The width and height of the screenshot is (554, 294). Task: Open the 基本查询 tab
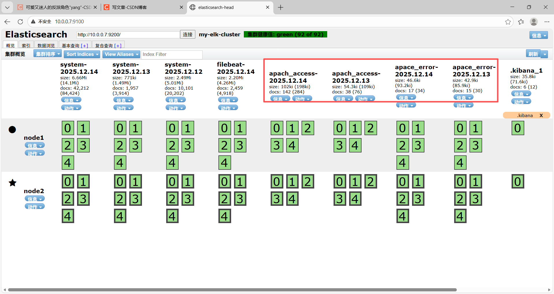point(75,45)
